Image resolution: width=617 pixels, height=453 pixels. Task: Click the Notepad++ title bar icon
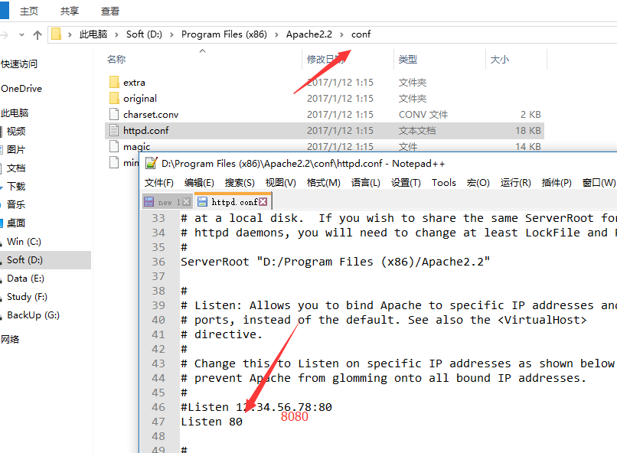click(x=151, y=163)
